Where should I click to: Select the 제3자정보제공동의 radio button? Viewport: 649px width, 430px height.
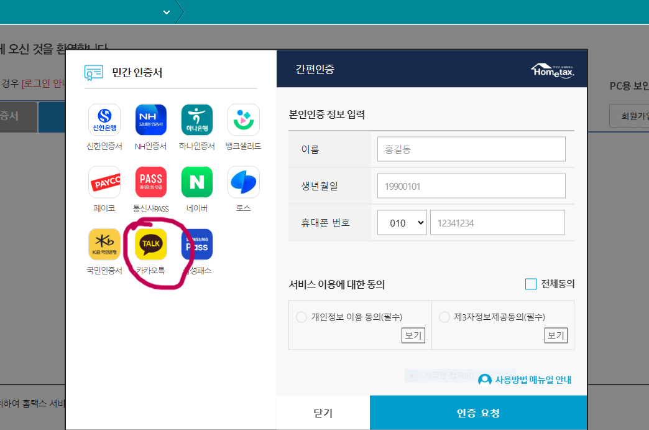[444, 317]
